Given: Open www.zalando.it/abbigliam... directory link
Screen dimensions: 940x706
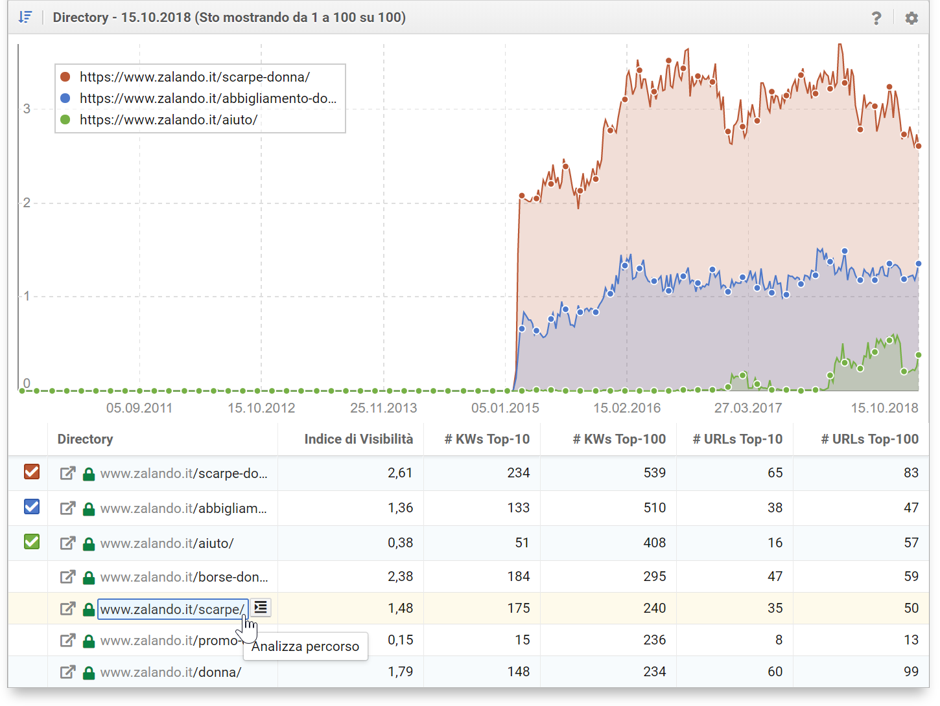Looking at the screenshot, I should 184,508.
